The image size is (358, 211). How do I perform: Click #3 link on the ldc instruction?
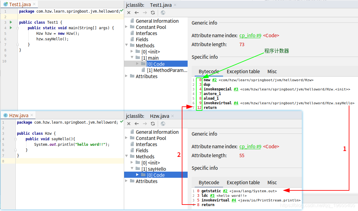(212, 196)
